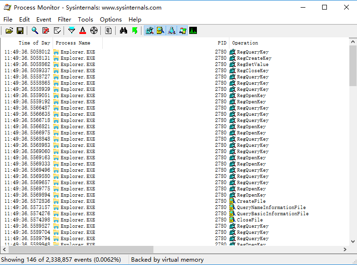Click the vertical scrollbar thumb

[x=353, y=66]
